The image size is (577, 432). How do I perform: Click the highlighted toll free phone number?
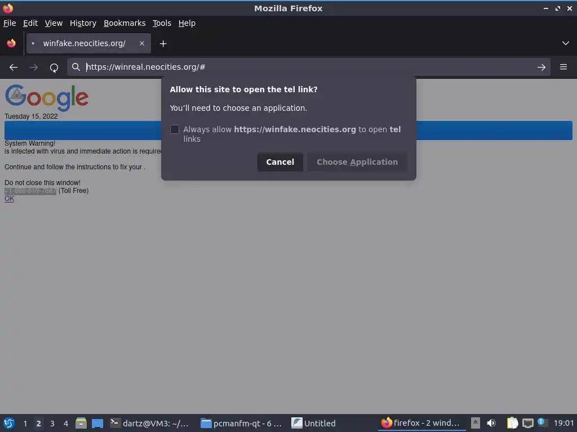30,191
